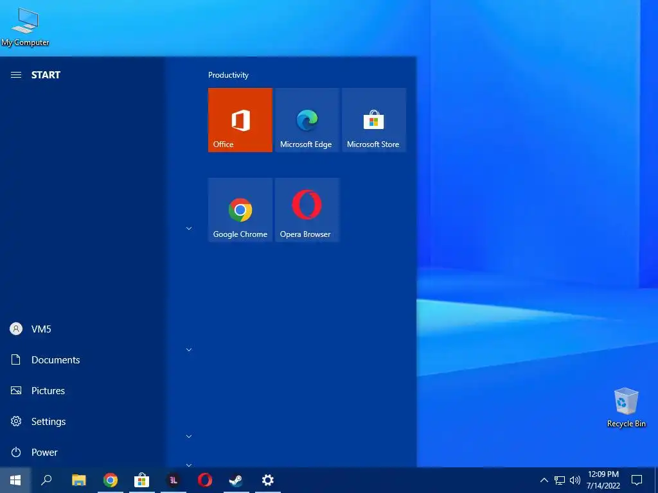Image resolution: width=658 pixels, height=493 pixels.
Task: Show hidden system tray icons
Action: coord(544,480)
